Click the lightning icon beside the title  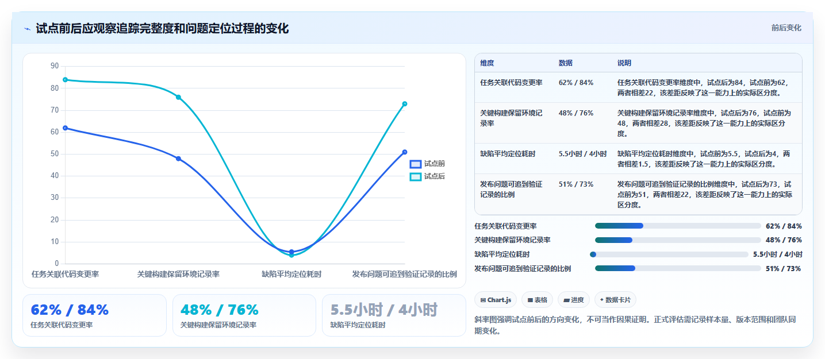tap(27, 29)
